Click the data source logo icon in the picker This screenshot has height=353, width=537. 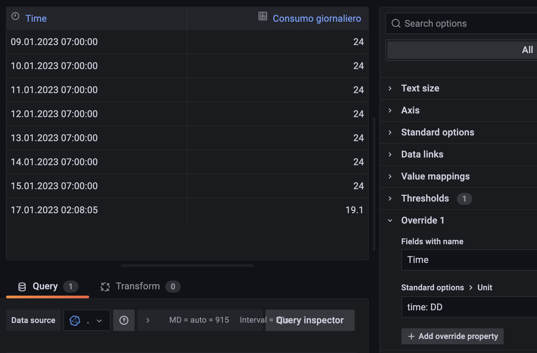tap(75, 320)
